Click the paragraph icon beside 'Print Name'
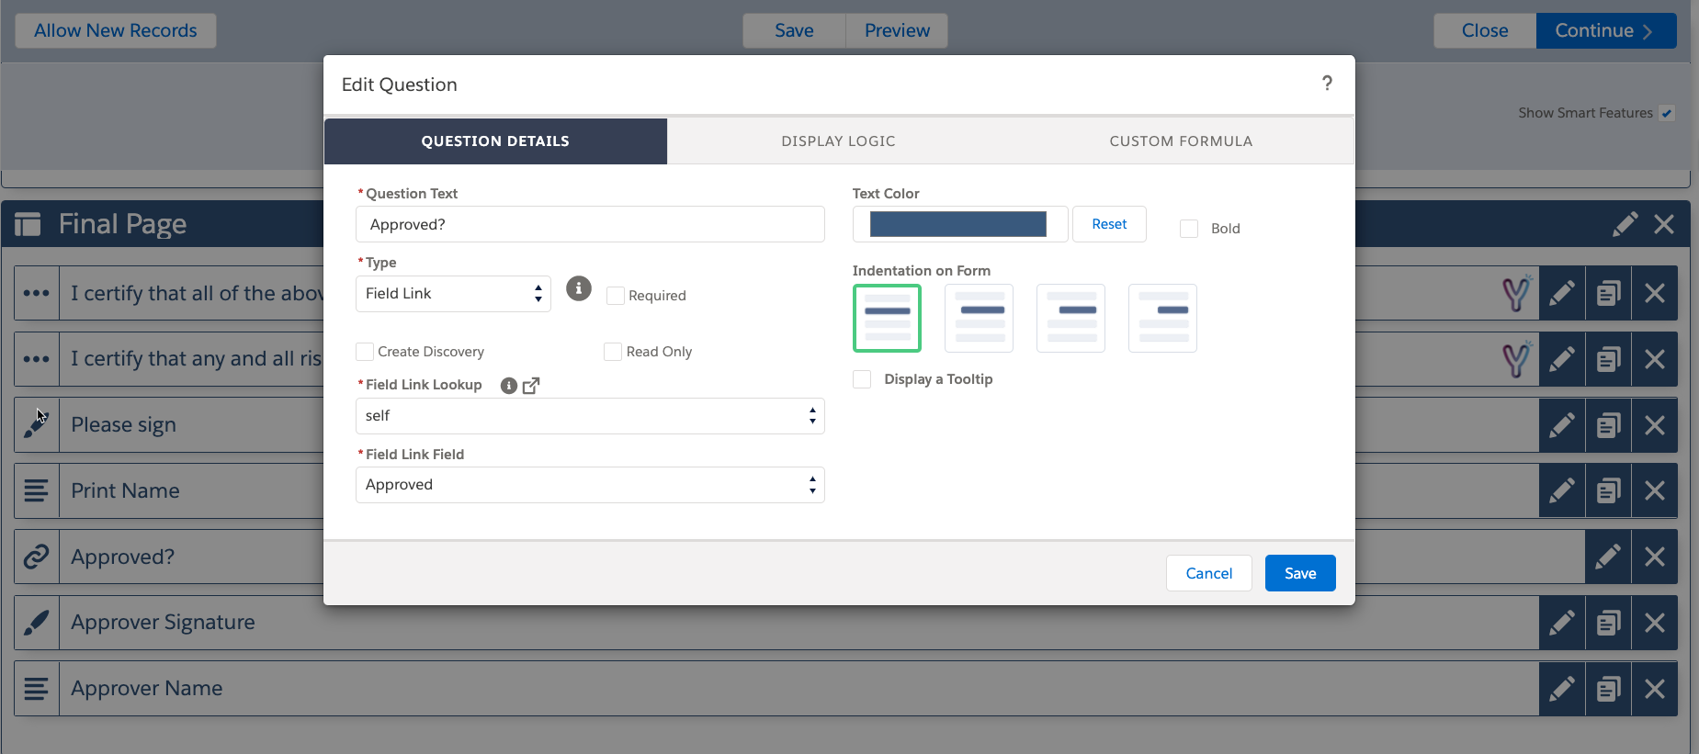Viewport: 1699px width, 754px height. (x=36, y=491)
